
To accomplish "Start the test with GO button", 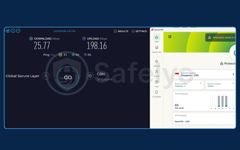I will (x=68, y=77).
